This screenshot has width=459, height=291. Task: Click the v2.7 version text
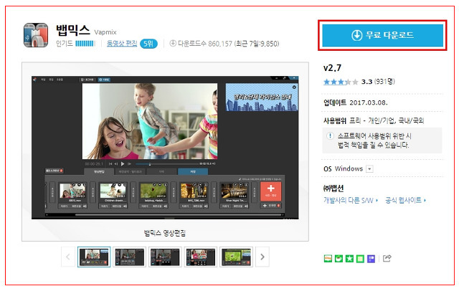coord(332,68)
